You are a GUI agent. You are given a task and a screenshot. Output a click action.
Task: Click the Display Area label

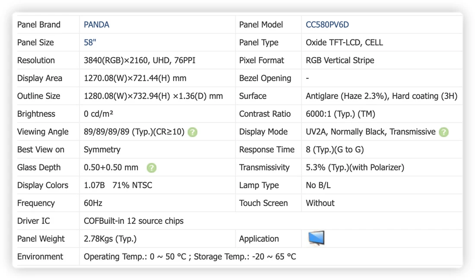[40, 78]
